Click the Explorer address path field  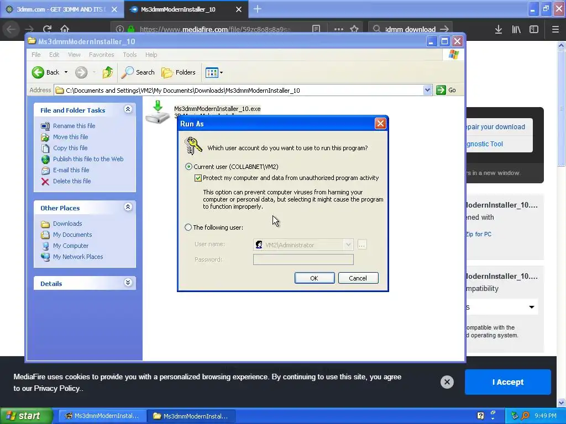click(x=239, y=90)
